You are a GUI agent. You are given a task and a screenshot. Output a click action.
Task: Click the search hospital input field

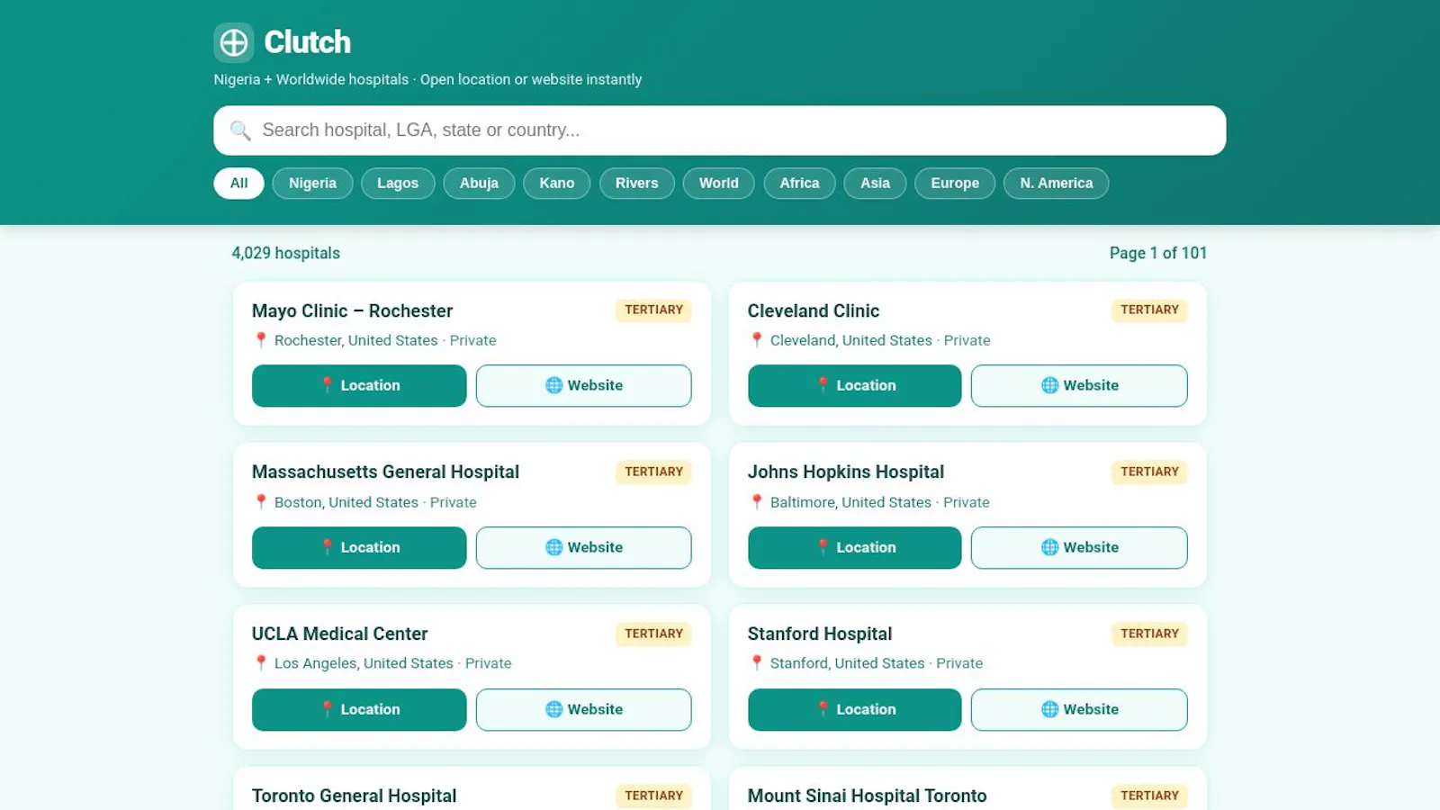pyautogui.click(x=719, y=130)
